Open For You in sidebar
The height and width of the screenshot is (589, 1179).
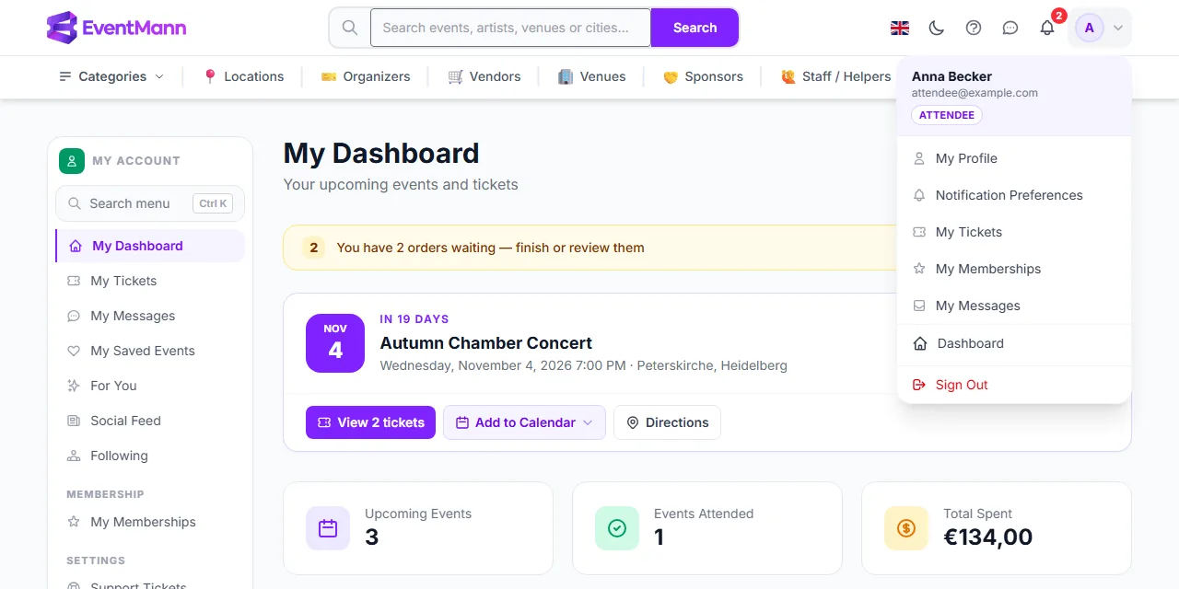click(150, 386)
